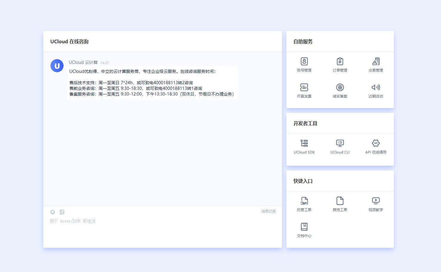The height and width of the screenshot is (272, 441).
Task: Click the UCloud 云计算 sender name
Action: coord(83,62)
